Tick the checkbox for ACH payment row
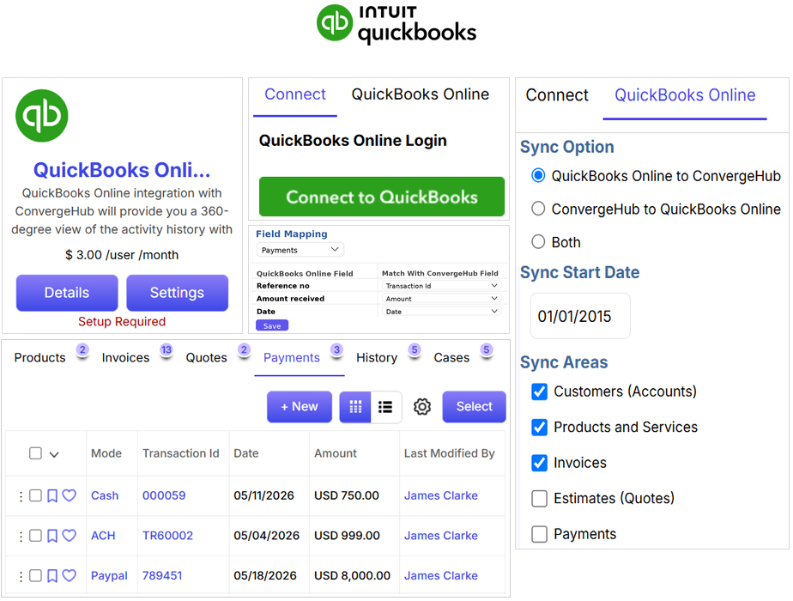Image resolution: width=793 pixels, height=601 pixels. coord(35,536)
